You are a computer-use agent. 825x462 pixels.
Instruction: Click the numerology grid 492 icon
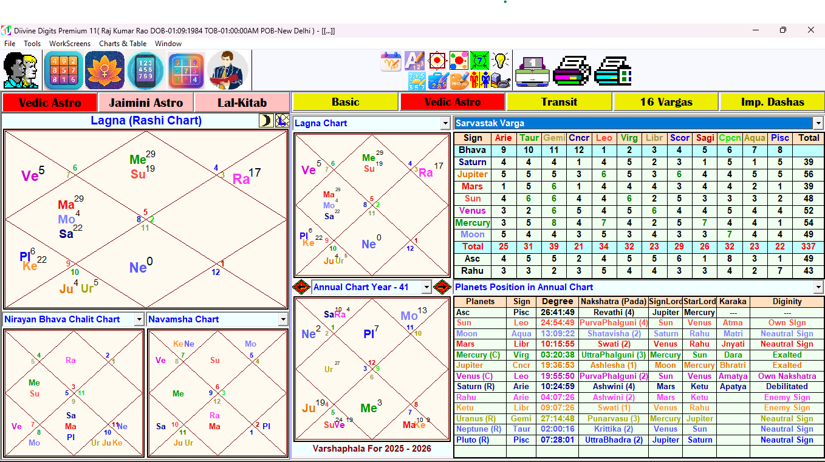[x=64, y=69]
